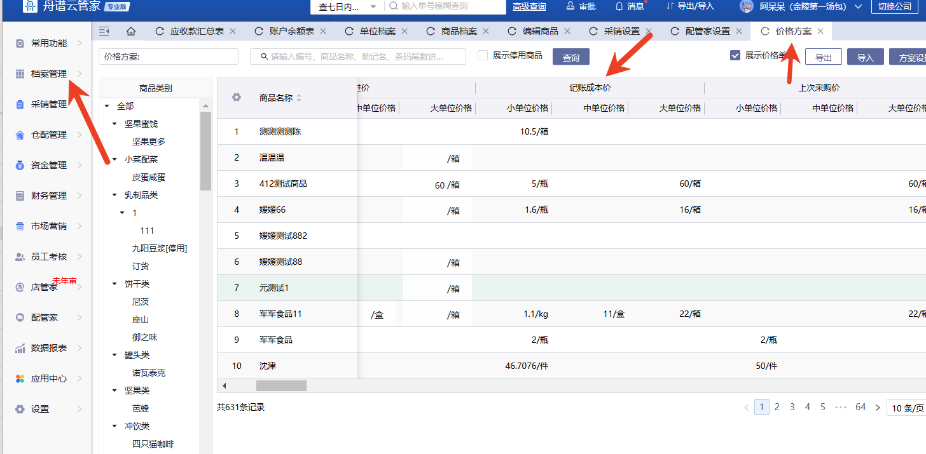
Task: Click the home icon in tab bar
Action: click(131, 31)
